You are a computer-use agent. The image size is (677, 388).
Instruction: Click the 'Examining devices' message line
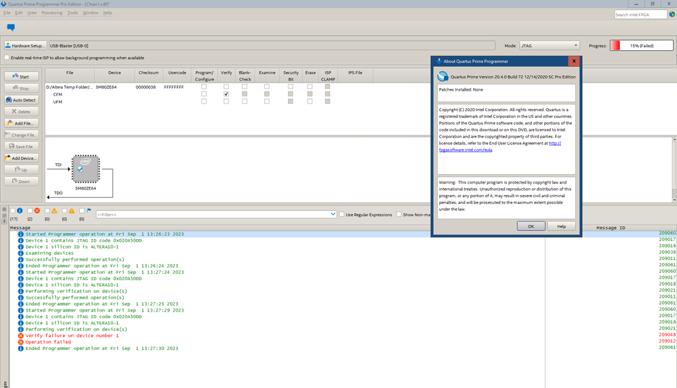click(49, 253)
